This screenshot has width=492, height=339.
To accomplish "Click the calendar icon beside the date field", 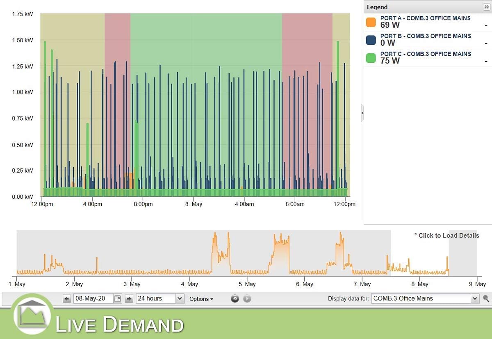I will pyautogui.click(x=117, y=298).
